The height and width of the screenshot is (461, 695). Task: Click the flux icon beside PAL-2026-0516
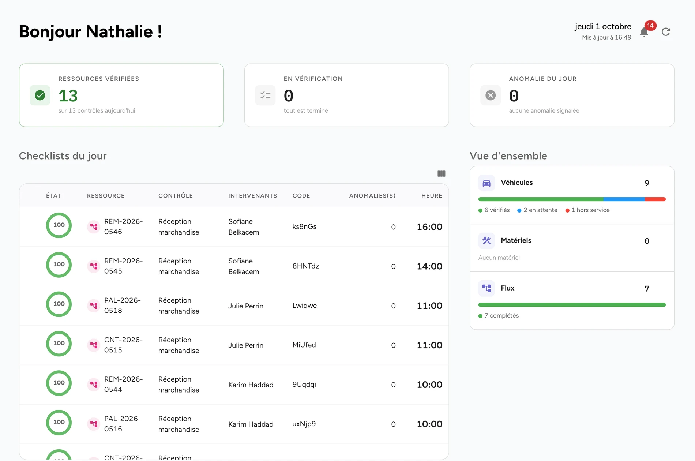pyautogui.click(x=94, y=424)
